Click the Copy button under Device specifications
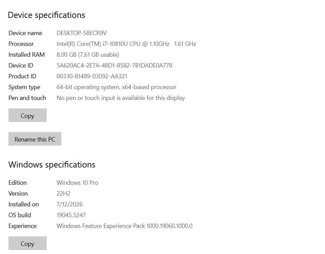325x254 pixels. [27, 115]
